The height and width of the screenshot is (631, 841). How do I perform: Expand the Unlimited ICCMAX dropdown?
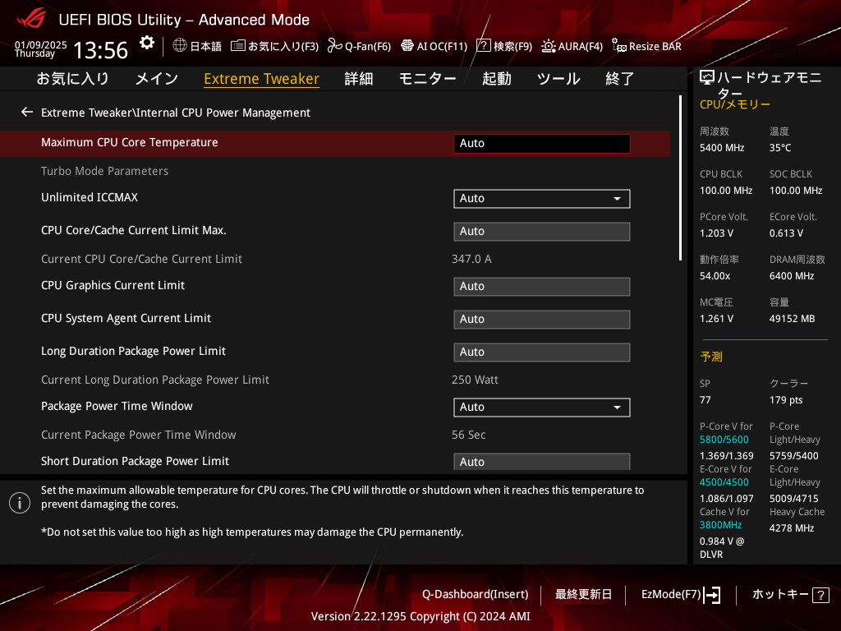[x=541, y=199]
